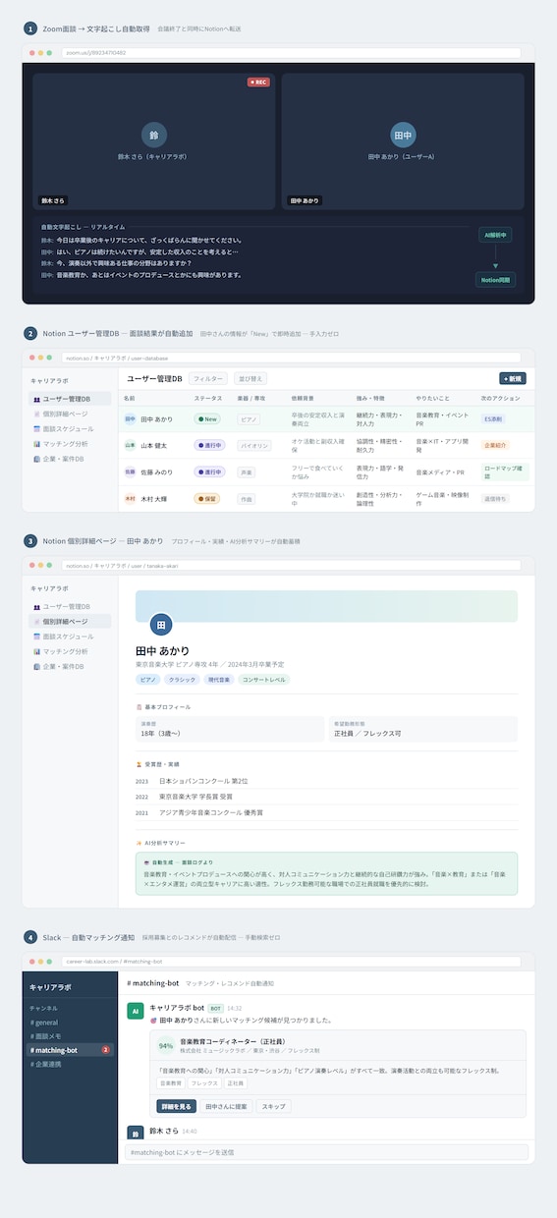Focus the #matching-bot message input field
This screenshot has height=1218, width=557.
click(326, 1151)
